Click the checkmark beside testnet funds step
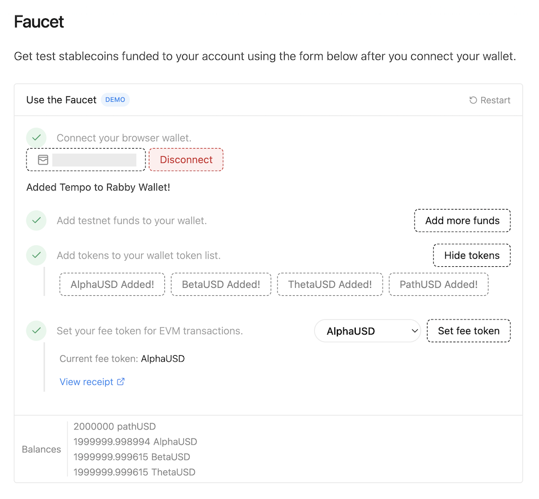This screenshot has height=499, width=539. 36,220
